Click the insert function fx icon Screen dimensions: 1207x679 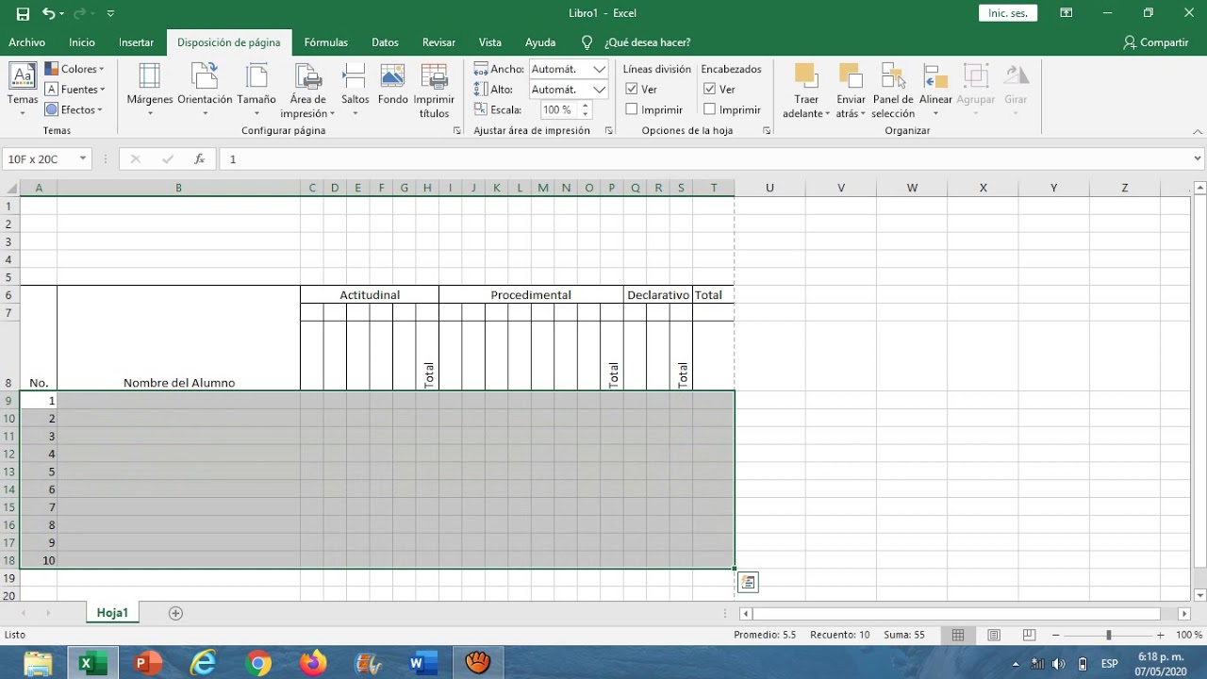click(199, 159)
